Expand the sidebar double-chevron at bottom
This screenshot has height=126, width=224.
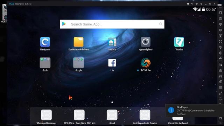[x=220, y=123]
